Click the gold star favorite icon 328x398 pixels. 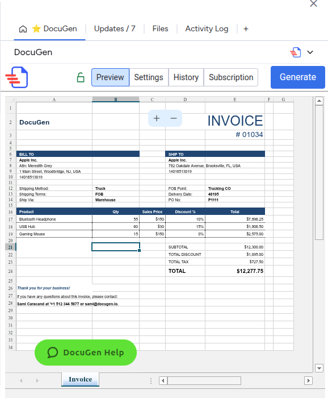[x=36, y=28]
